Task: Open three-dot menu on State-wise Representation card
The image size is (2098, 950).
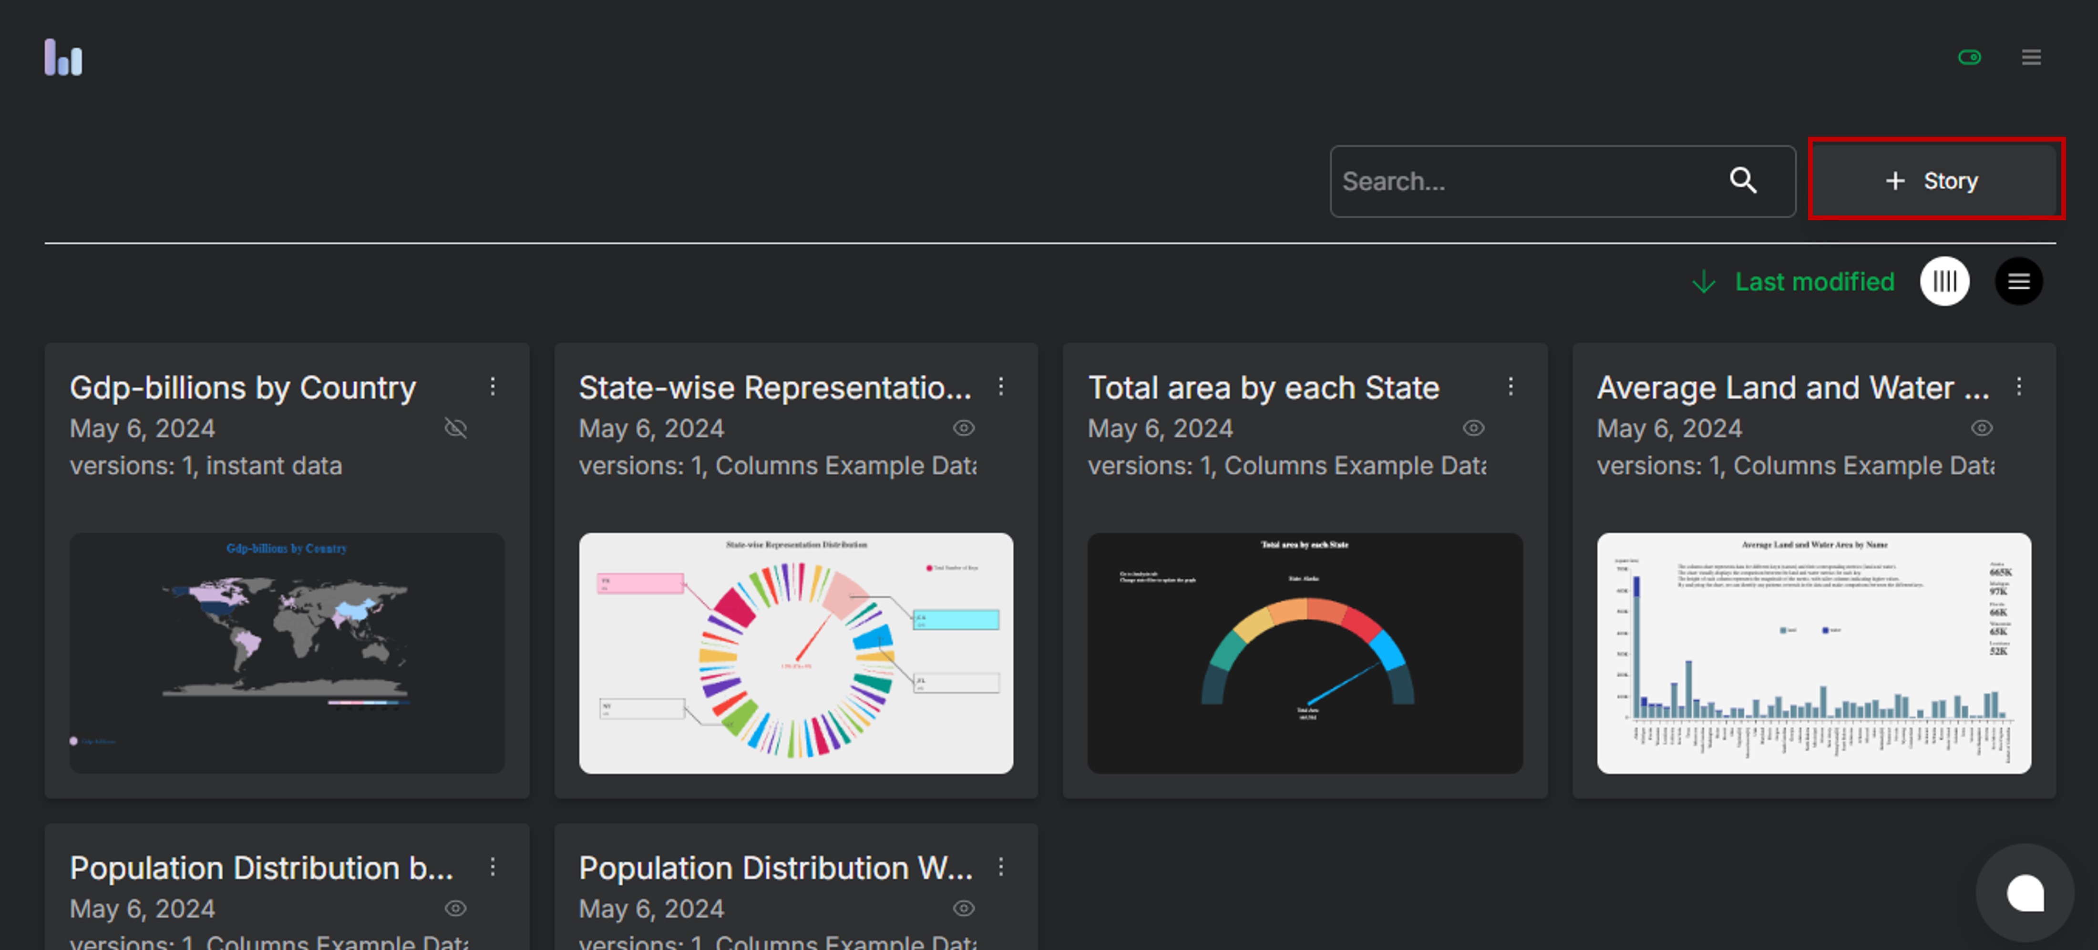Action: [x=1001, y=387]
